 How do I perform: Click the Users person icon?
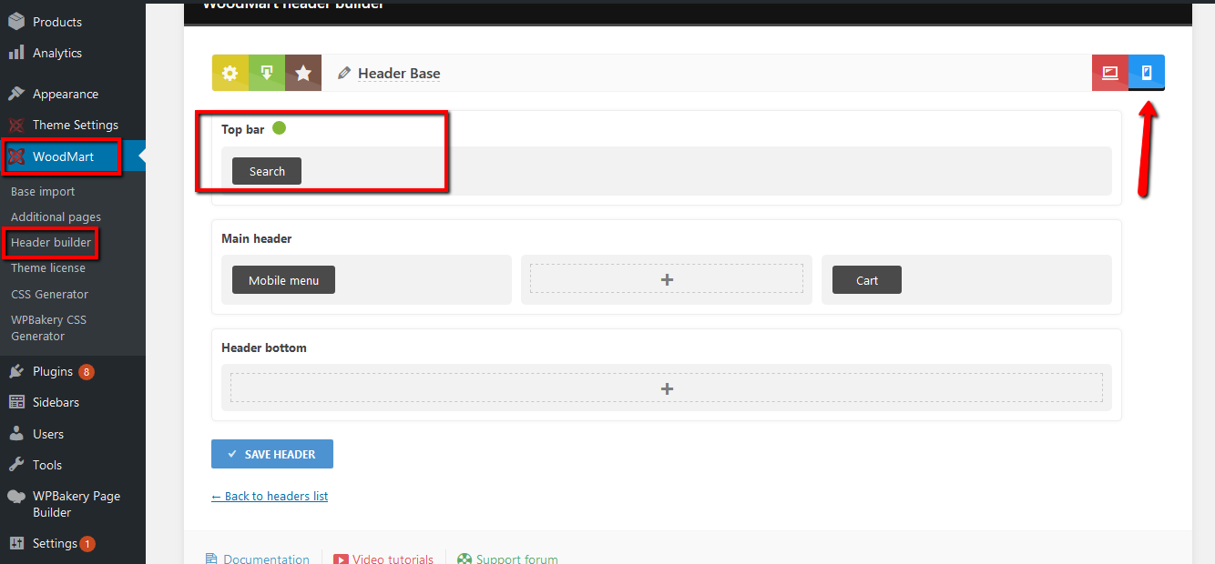[16, 434]
